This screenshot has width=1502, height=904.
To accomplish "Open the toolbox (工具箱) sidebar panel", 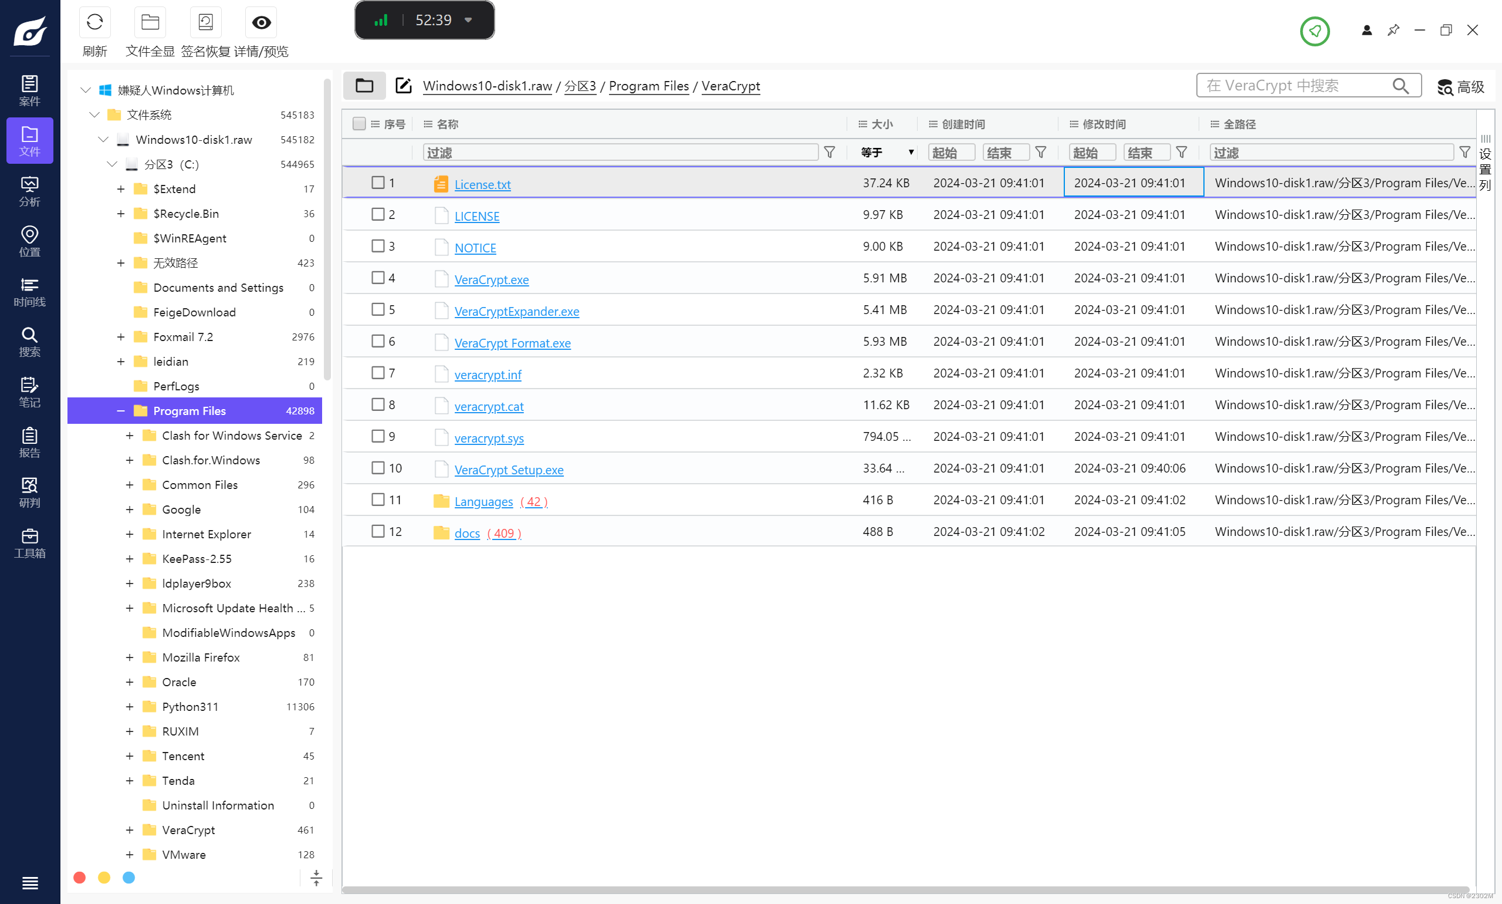I will (29, 543).
